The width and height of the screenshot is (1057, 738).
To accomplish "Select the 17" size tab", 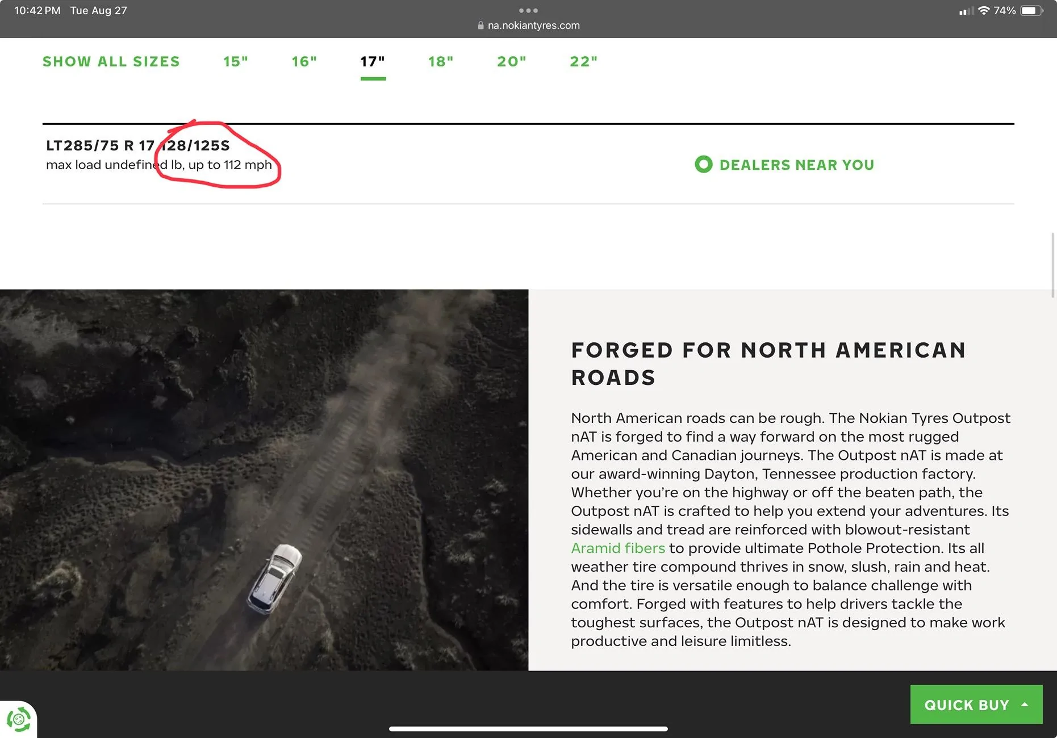I will 373,61.
